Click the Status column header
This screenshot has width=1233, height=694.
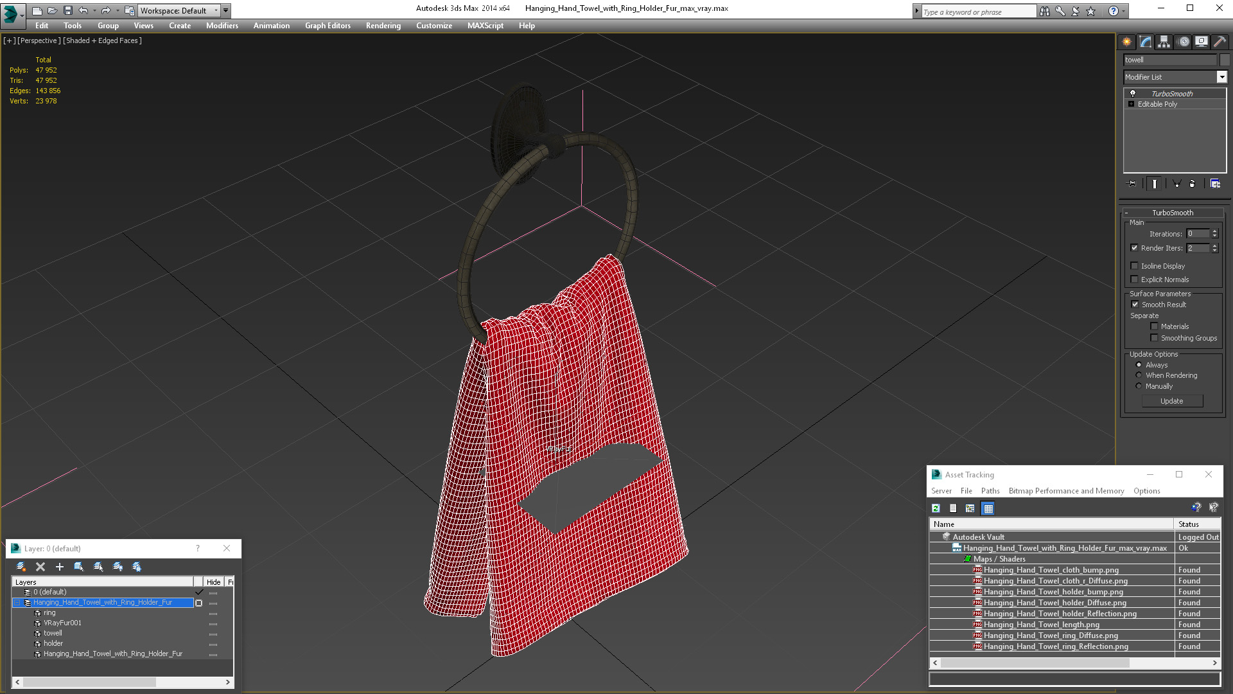(1198, 524)
